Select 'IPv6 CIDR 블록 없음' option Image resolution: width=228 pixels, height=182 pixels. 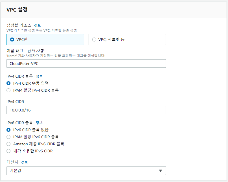8,130
